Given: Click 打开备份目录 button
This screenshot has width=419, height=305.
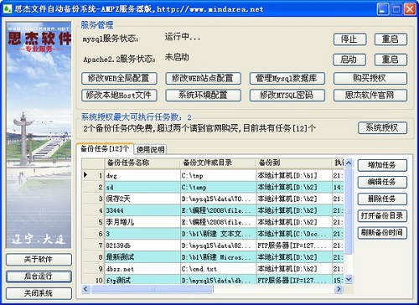Looking at the screenshot, I should click(382, 215).
